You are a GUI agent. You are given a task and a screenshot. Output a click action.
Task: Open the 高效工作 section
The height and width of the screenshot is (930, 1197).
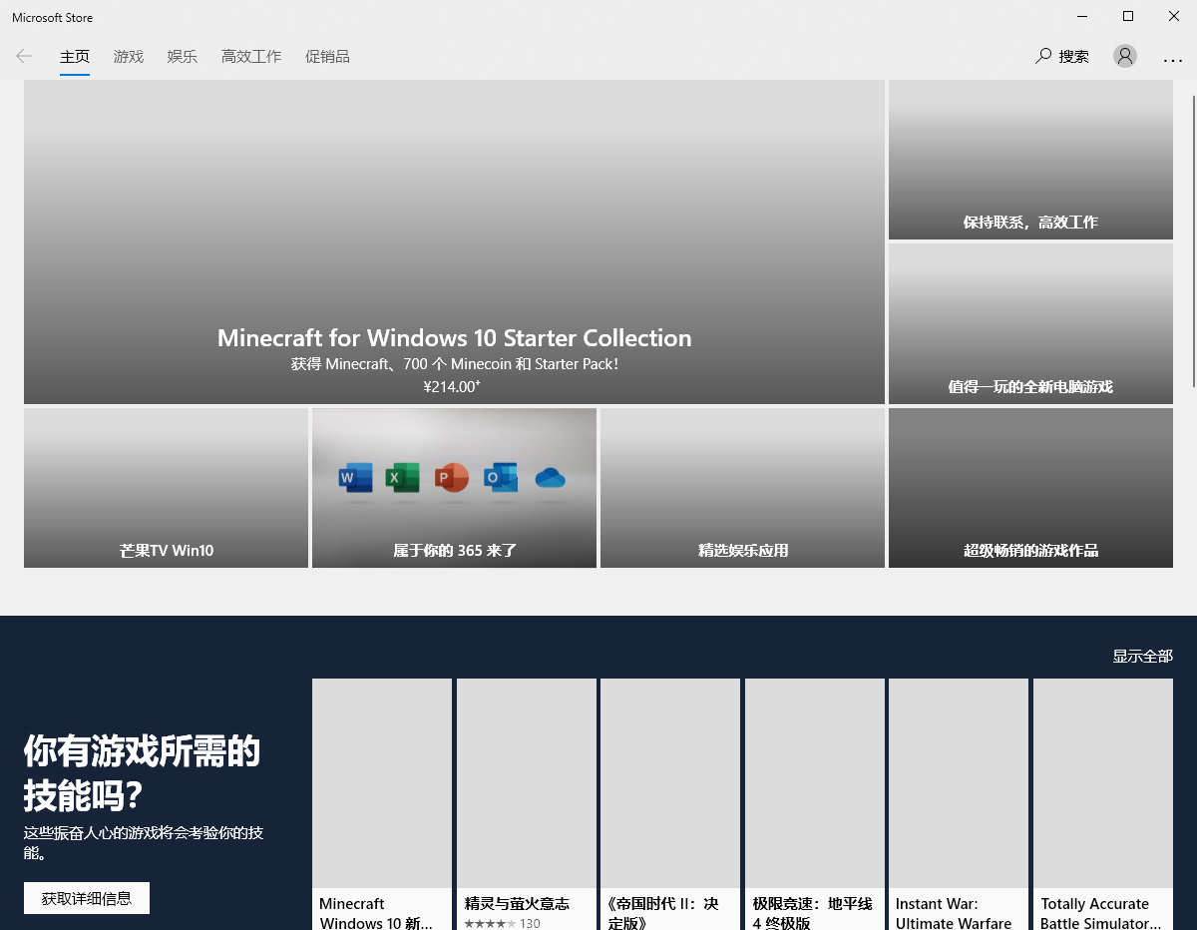coord(250,56)
